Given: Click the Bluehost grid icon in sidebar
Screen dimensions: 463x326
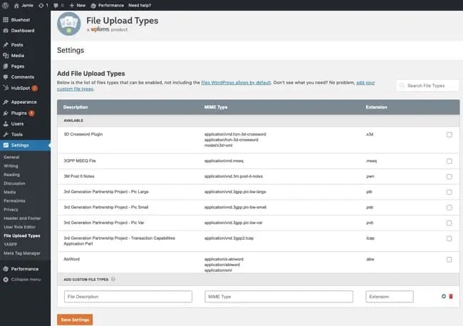Looking at the screenshot, I should tap(6, 20).
